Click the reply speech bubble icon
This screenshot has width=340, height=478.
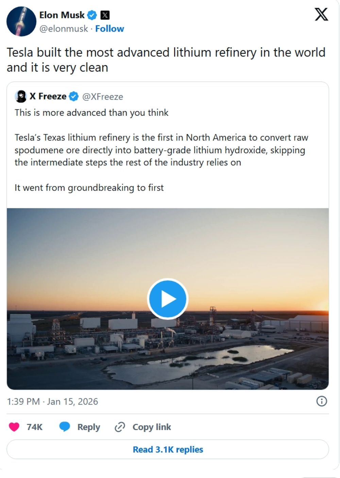pyautogui.click(x=65, y=427)
